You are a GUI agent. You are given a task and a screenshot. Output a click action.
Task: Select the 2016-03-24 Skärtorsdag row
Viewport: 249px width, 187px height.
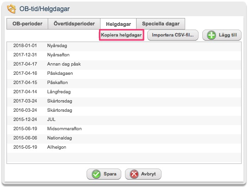[x=124, y=110]
